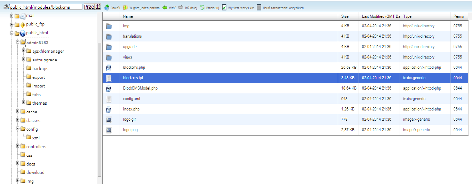Expand the themes tree node
The width and height of the screenshot is (472, 184).
(24, 102)
